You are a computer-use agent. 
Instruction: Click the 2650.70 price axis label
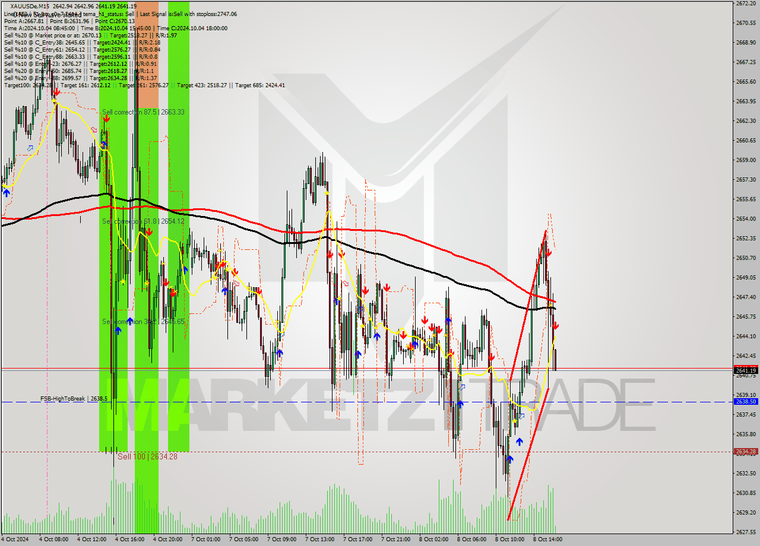(746, 258)
